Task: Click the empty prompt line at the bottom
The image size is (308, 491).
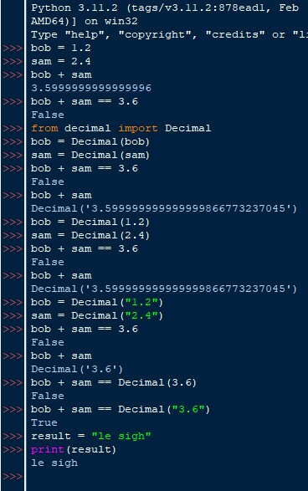Action: click(166, 476)
